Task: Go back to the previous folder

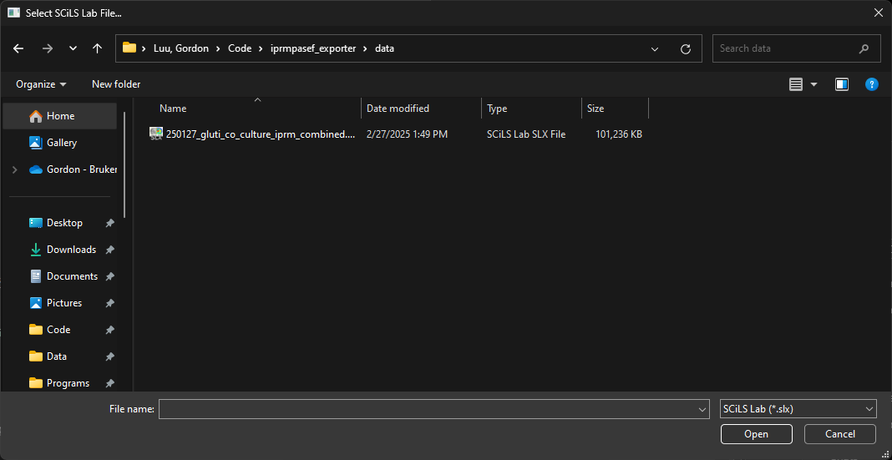Action: point(18,49)
